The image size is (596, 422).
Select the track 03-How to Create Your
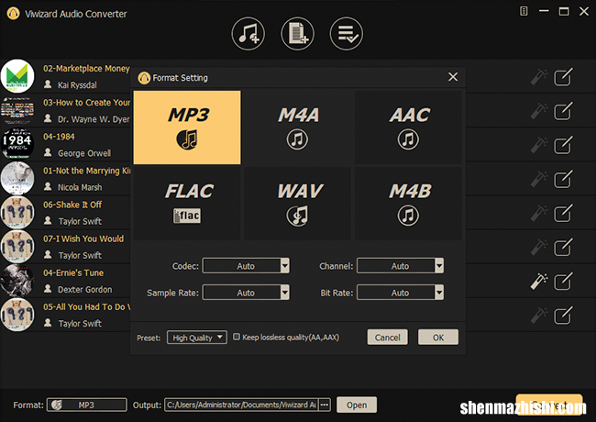tap(87, 103)
